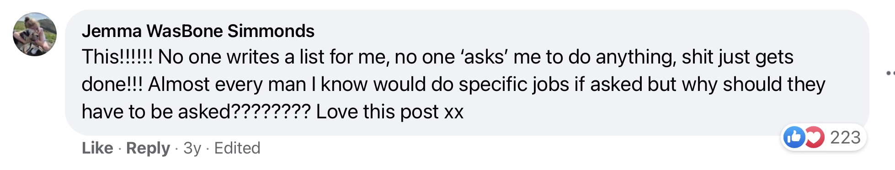Click the phrase 'shit just gets'
Viewport: 895px width, 170px height.
tap(737, 57)
